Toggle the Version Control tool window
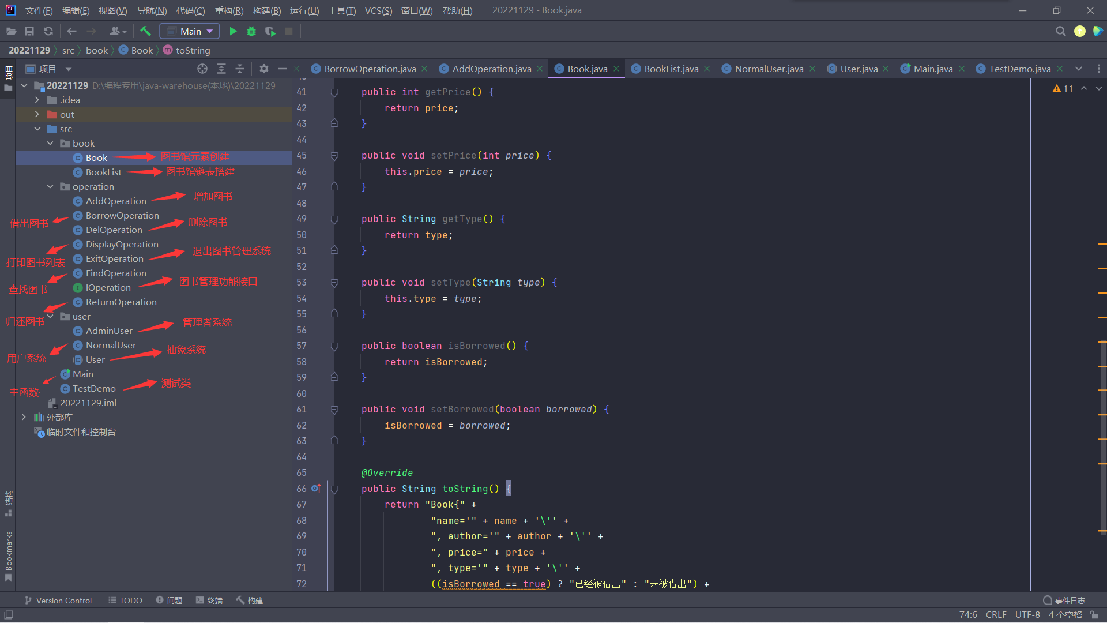 click(x=58, y=601)
